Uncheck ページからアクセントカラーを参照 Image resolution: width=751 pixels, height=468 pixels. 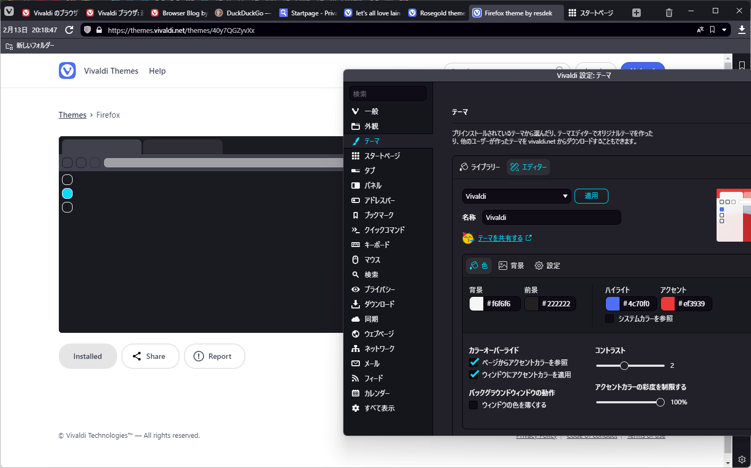[474, 363]
